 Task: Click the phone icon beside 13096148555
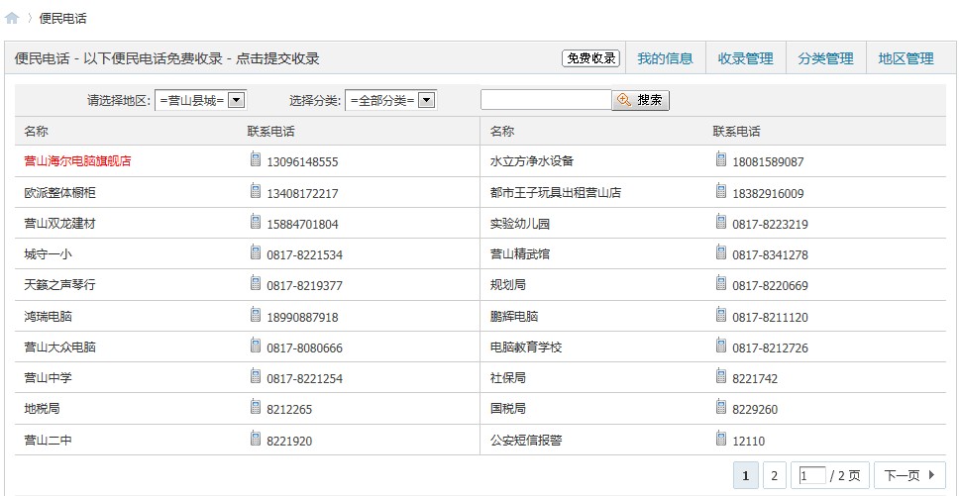click(x=256, y=159)
